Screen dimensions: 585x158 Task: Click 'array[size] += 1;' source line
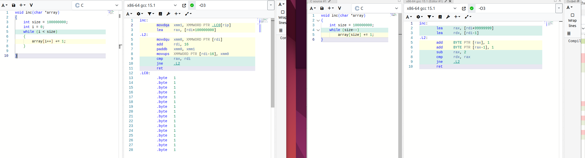pyautogui.click(x=355, y=35)
